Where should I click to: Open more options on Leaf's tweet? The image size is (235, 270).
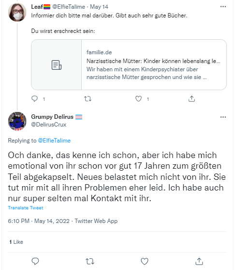pos(223,6)
